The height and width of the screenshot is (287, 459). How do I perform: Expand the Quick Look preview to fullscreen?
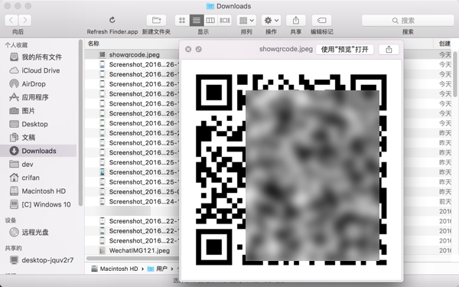point(198,49)
